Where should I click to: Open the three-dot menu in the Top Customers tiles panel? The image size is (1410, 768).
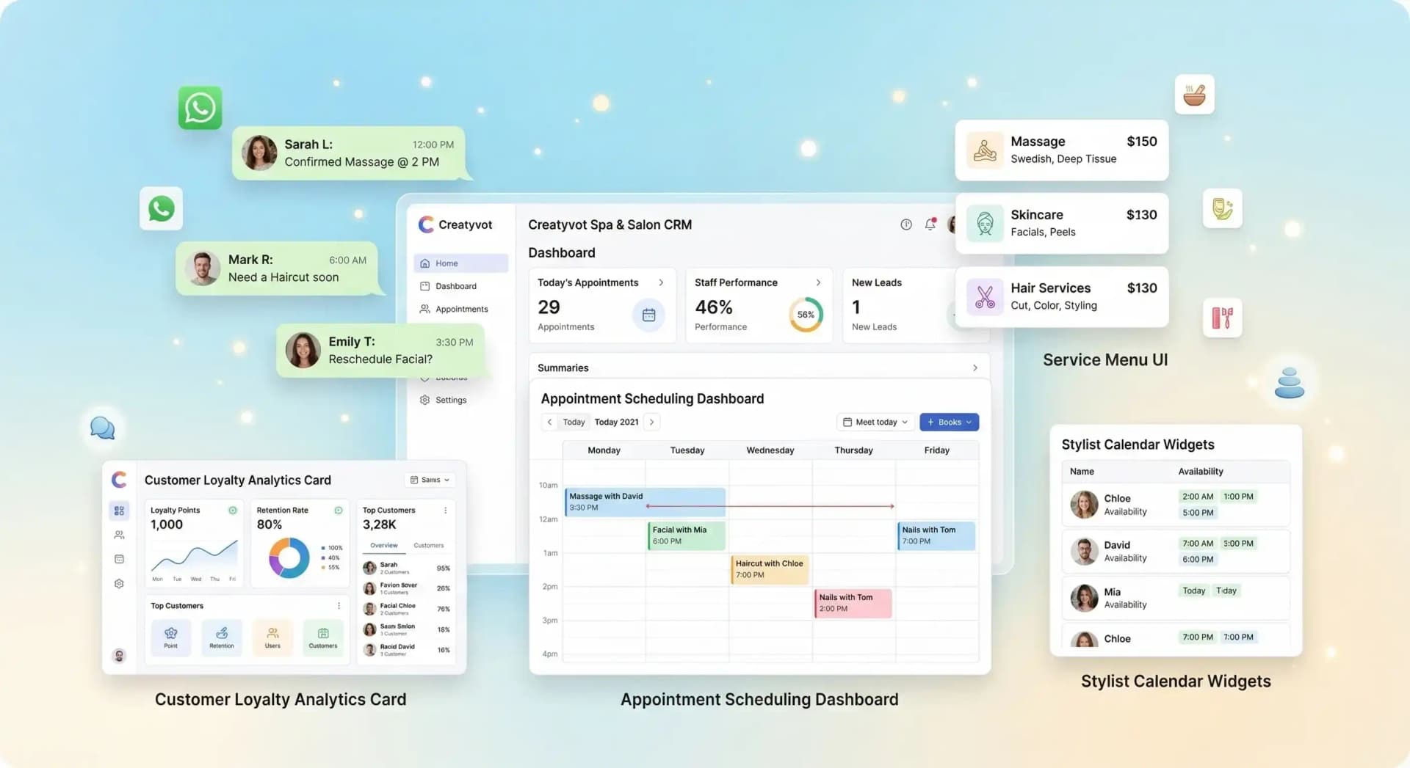[339, 606]
